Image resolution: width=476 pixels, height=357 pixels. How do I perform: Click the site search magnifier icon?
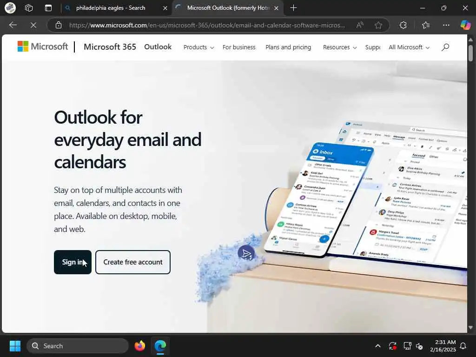(445, 47)
